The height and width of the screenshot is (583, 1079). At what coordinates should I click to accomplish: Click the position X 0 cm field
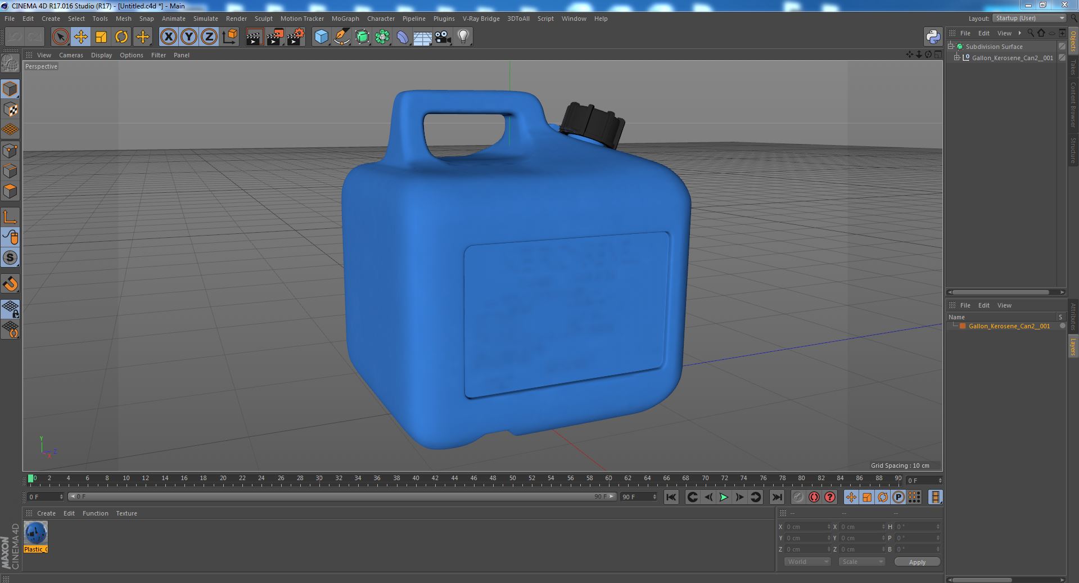click(x=808, y=527)
